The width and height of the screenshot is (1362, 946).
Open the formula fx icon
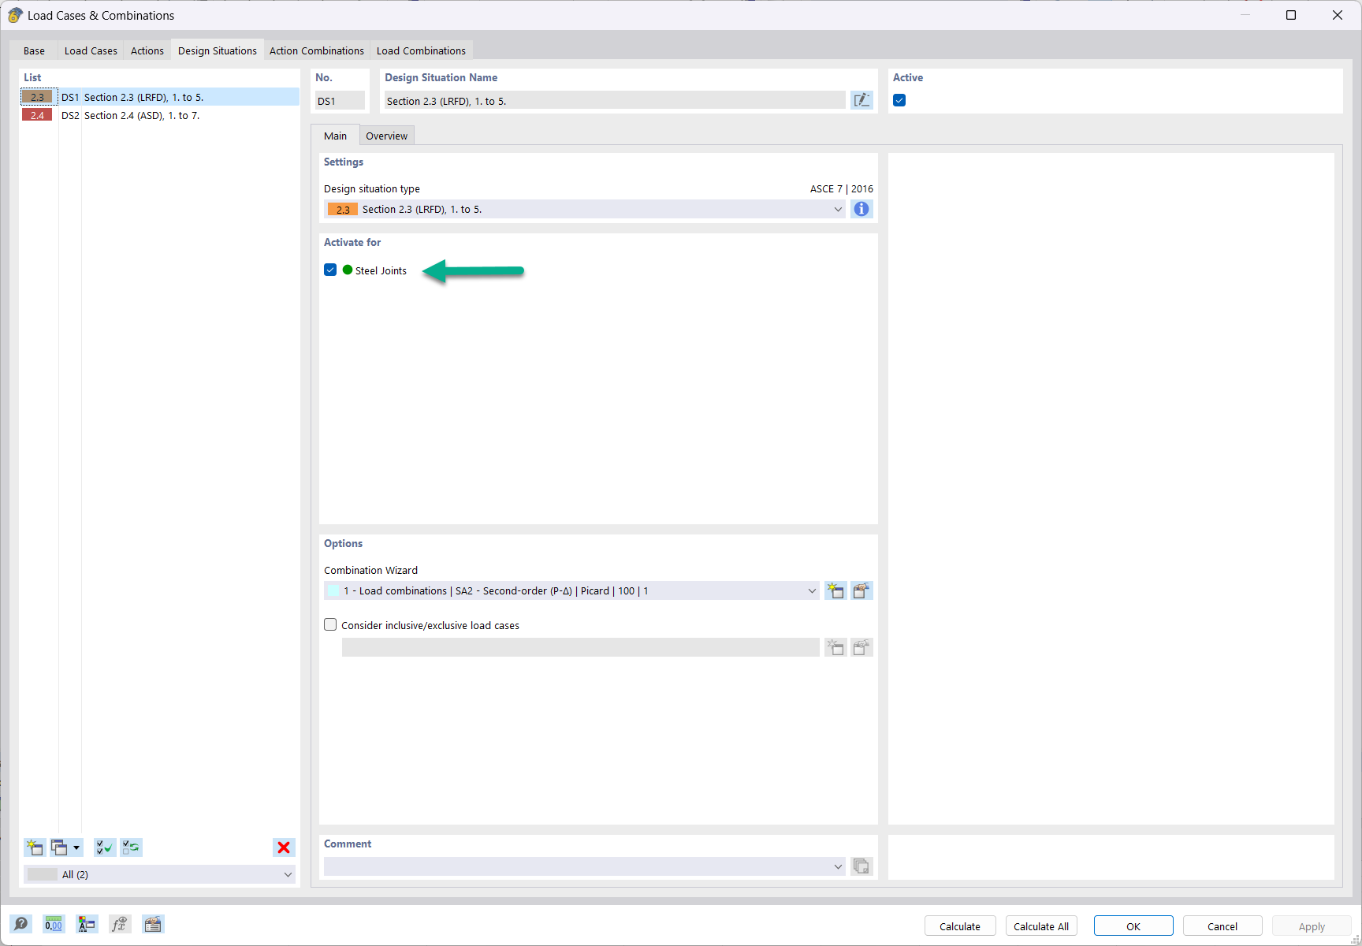(120, 924)
